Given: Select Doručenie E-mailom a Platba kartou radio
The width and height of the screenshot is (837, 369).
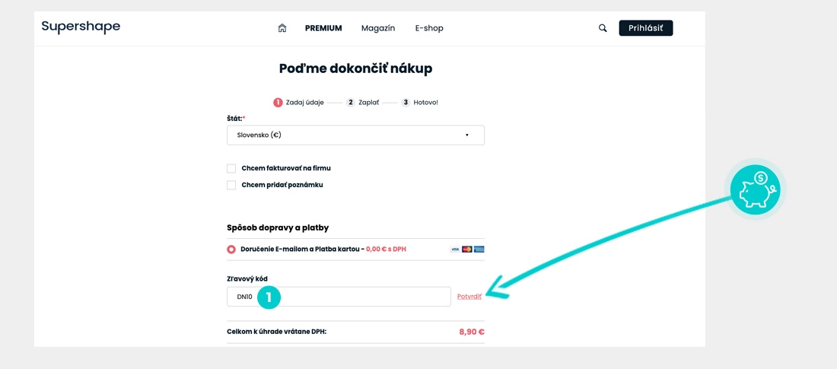Looking at the screenshot, I should coord(231,249).
